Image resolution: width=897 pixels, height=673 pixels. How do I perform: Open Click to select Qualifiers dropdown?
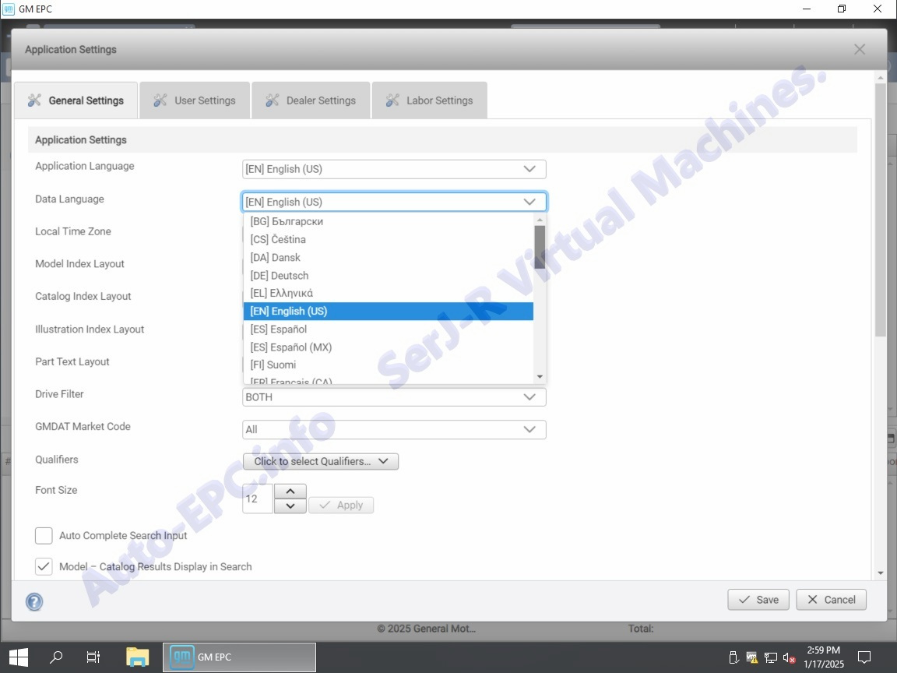click(321, 461)
